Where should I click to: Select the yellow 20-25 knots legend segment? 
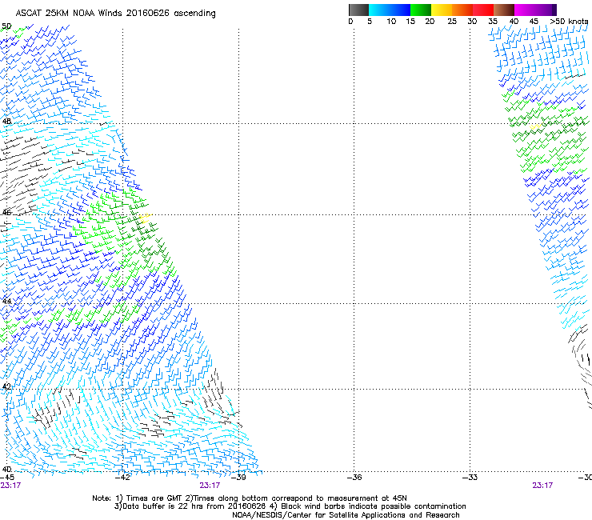coord(442,10)
